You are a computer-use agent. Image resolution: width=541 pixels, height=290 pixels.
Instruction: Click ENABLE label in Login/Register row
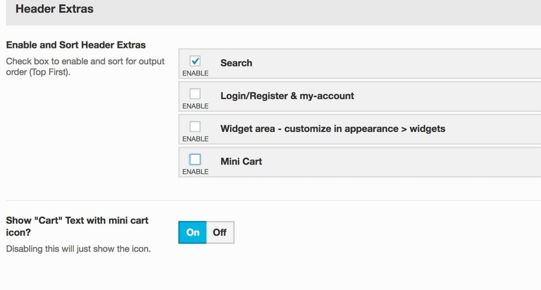tap(195, 106)
